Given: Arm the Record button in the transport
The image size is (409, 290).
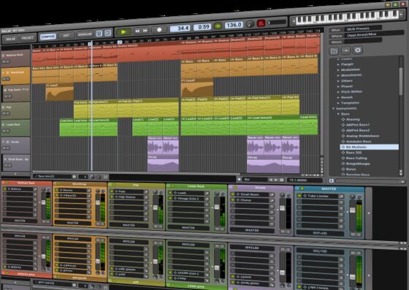Looking at the screenshot, I should coord(159,30).
